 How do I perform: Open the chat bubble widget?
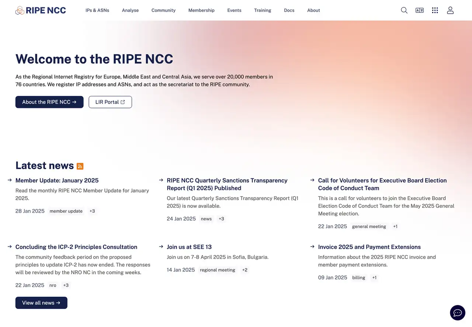[457, 313]
